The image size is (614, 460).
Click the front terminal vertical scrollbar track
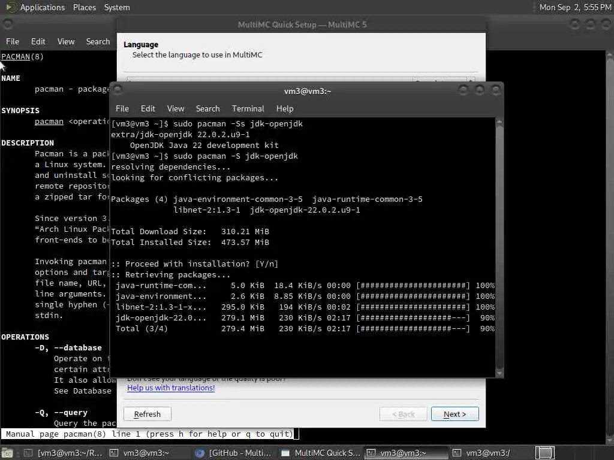pos(499,248)
